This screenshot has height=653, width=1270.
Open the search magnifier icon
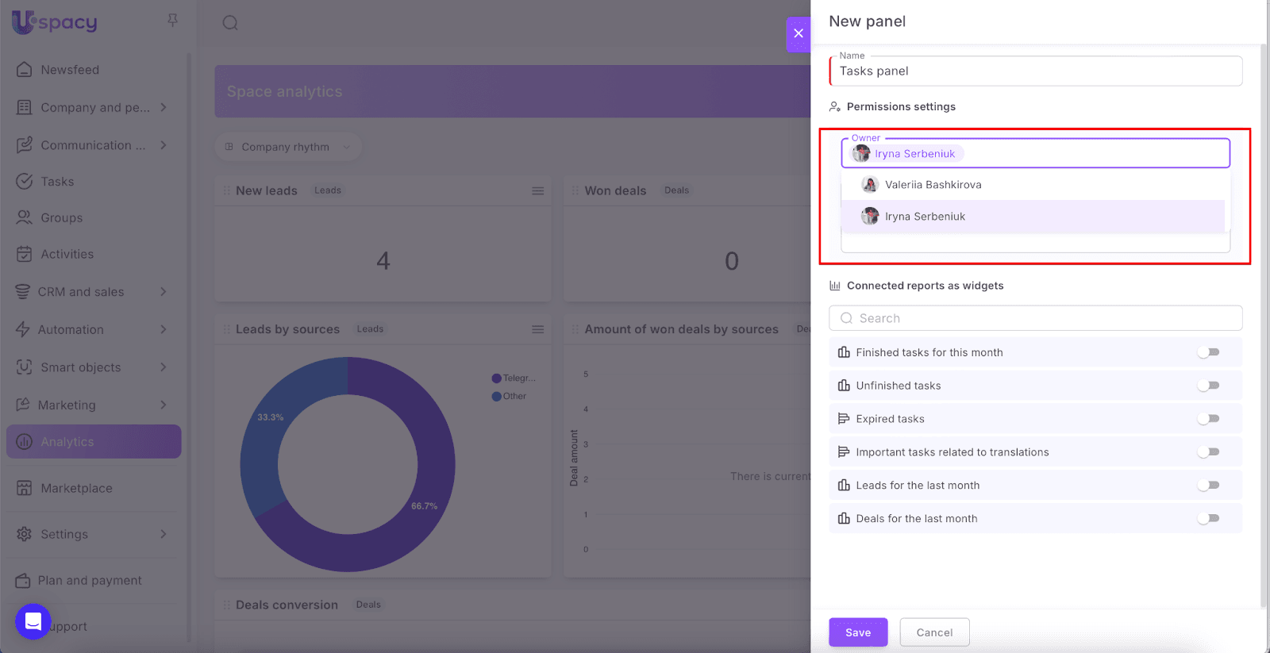click(x=230, y=23)
